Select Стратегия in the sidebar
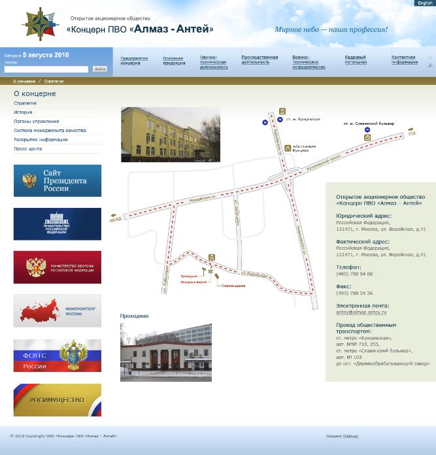 (25, 103)
